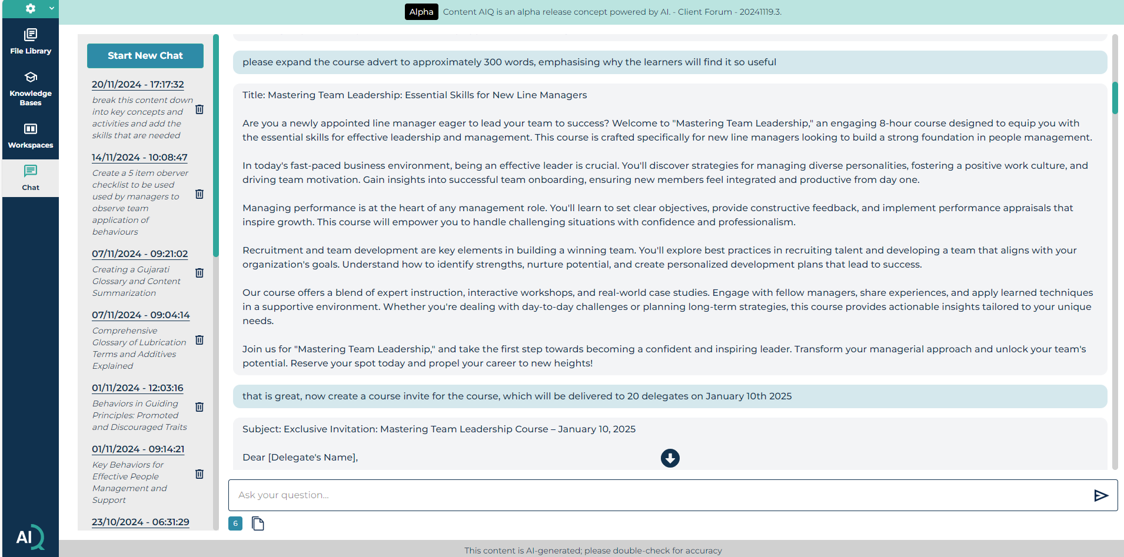Image resolution: width=1124 pixels, height=557 pixels.
Task: Click 'Comprehensive Glossary of Lubrication Terms' summary
Action: [139, 348]
